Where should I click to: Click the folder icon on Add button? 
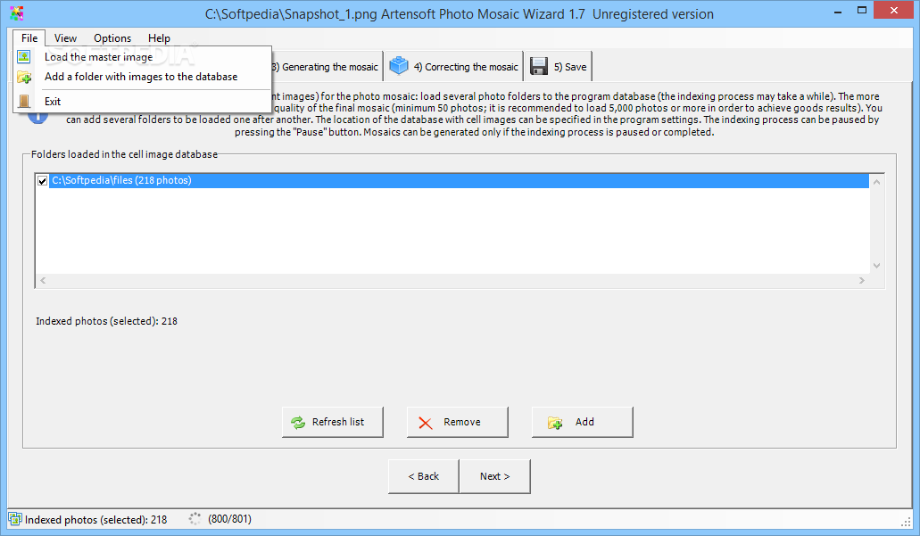[x=555, y=423]
